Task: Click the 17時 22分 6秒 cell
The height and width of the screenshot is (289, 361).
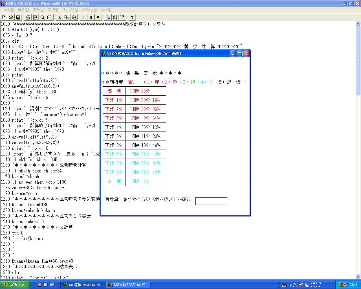Action: coord(146,154)
